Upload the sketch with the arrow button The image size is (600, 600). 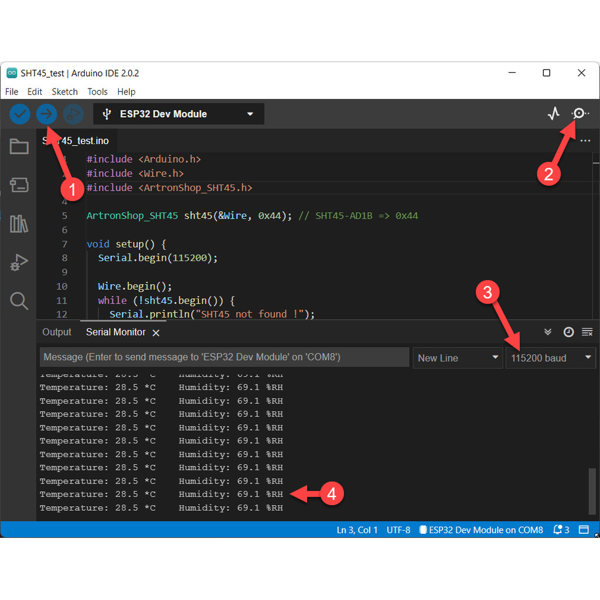(47, 114)
